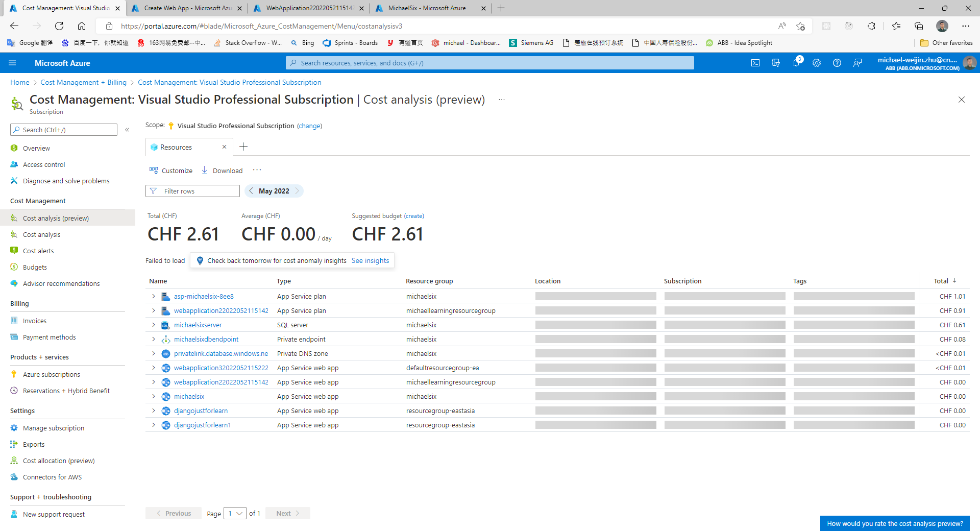The width and height of the screenshot is (980, 531).
Task: Select the Resources view tab
Action: pyautogui.click(x=176, y=147)
